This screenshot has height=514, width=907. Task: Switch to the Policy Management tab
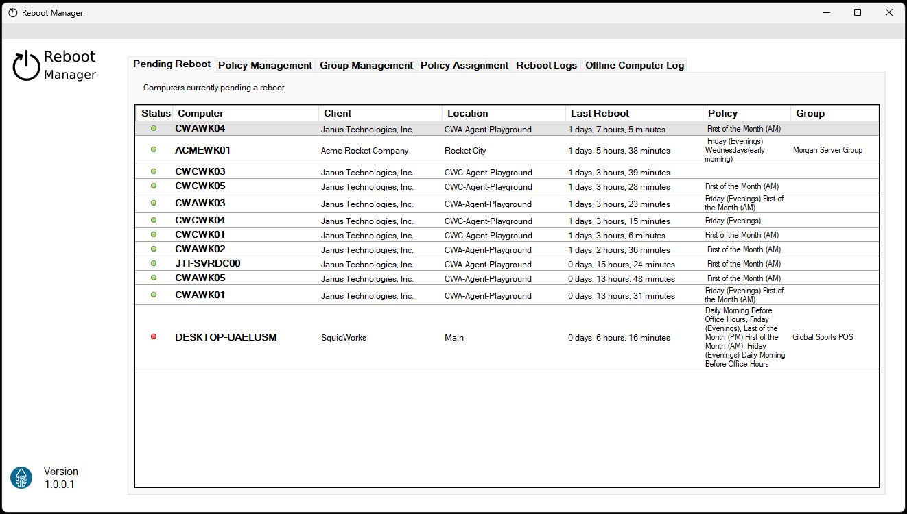click(265, 65)
